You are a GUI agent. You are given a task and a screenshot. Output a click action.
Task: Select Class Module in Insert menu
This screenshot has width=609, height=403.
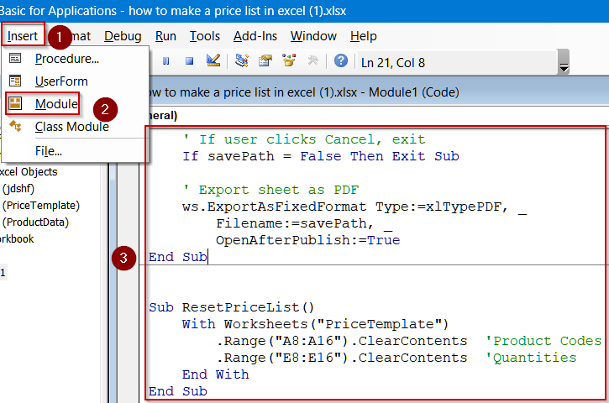71,127
